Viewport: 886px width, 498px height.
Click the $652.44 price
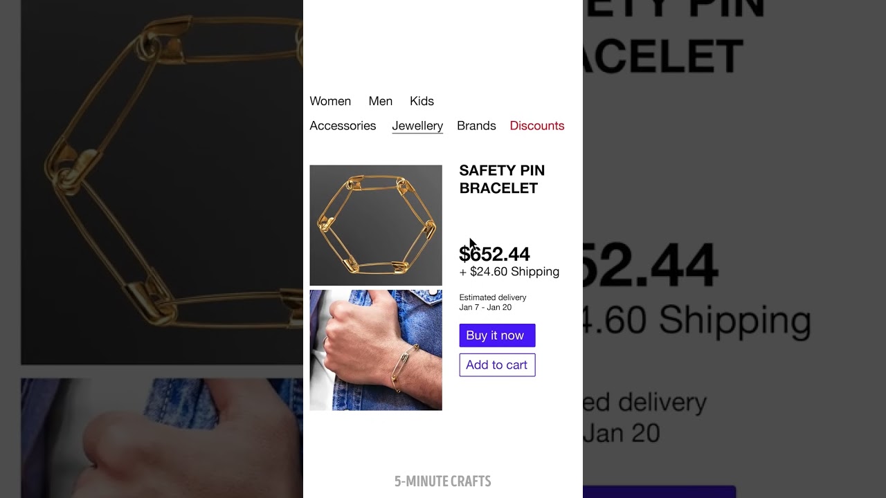(x=494, y=254)
